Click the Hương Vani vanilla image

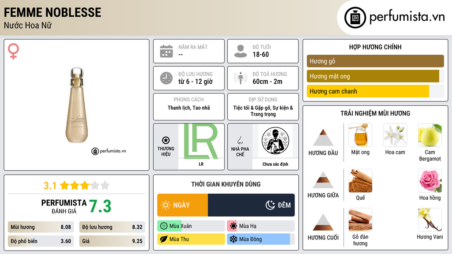click(430, 220)
